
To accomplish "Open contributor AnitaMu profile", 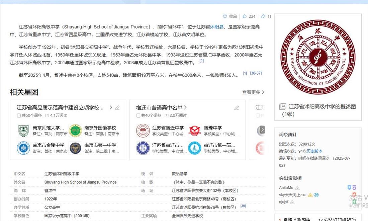I will [x=286, y=188].
